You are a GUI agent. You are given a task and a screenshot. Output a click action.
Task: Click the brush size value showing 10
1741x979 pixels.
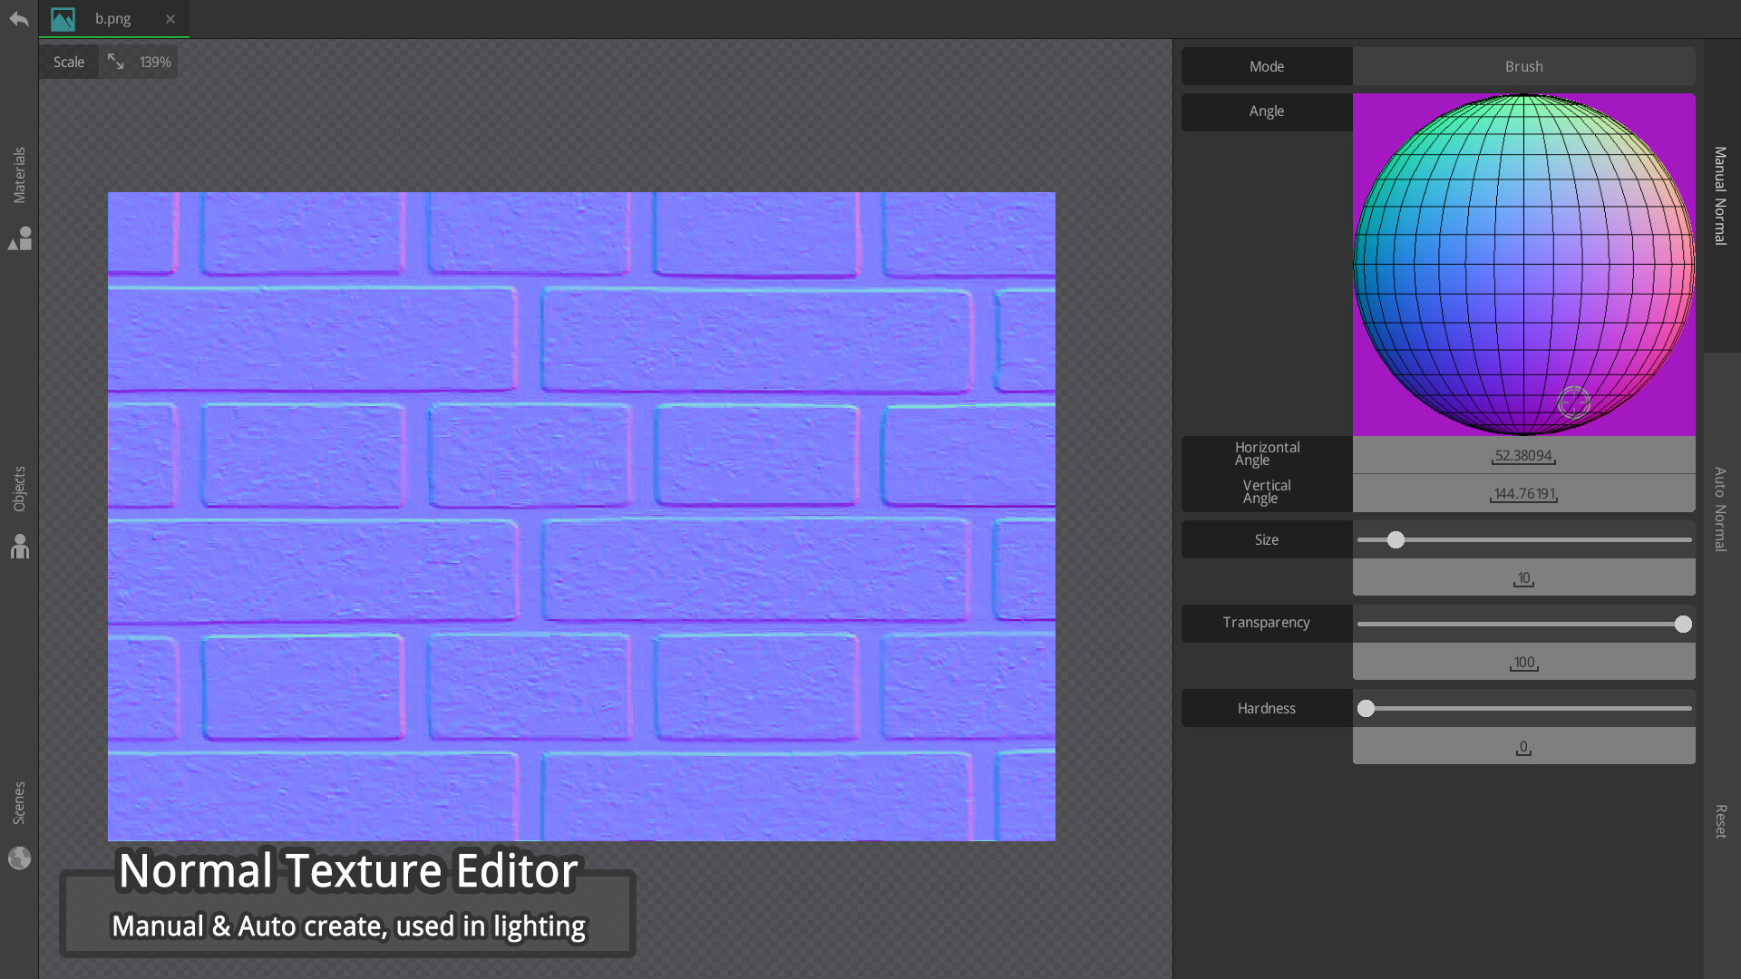[x=1523, y=577]
